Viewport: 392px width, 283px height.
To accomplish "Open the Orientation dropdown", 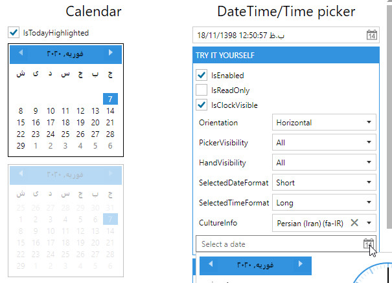I will [369, 122].
